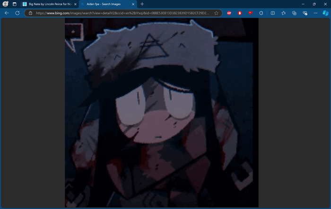Open the tab actions menu button
This screenshot has width=331, height=209.
pos(14,4)
